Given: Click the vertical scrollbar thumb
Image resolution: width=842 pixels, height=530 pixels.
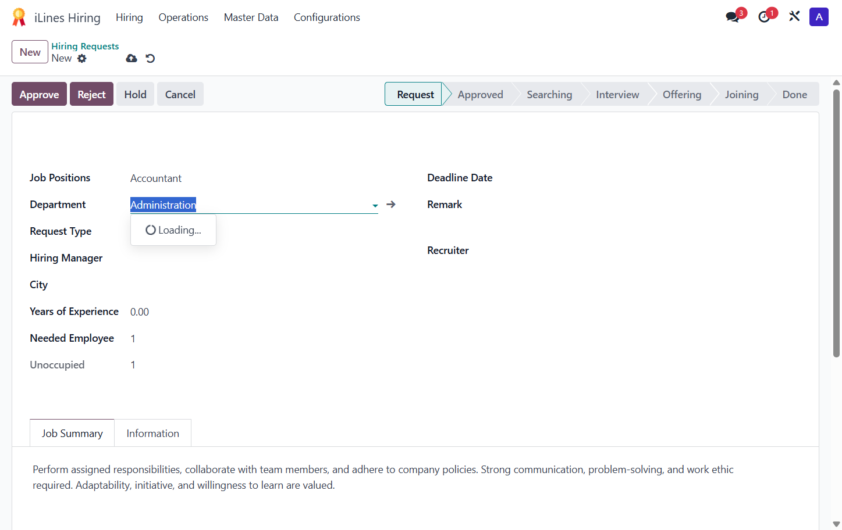Looking at the screenshot, I should (836, 224).
